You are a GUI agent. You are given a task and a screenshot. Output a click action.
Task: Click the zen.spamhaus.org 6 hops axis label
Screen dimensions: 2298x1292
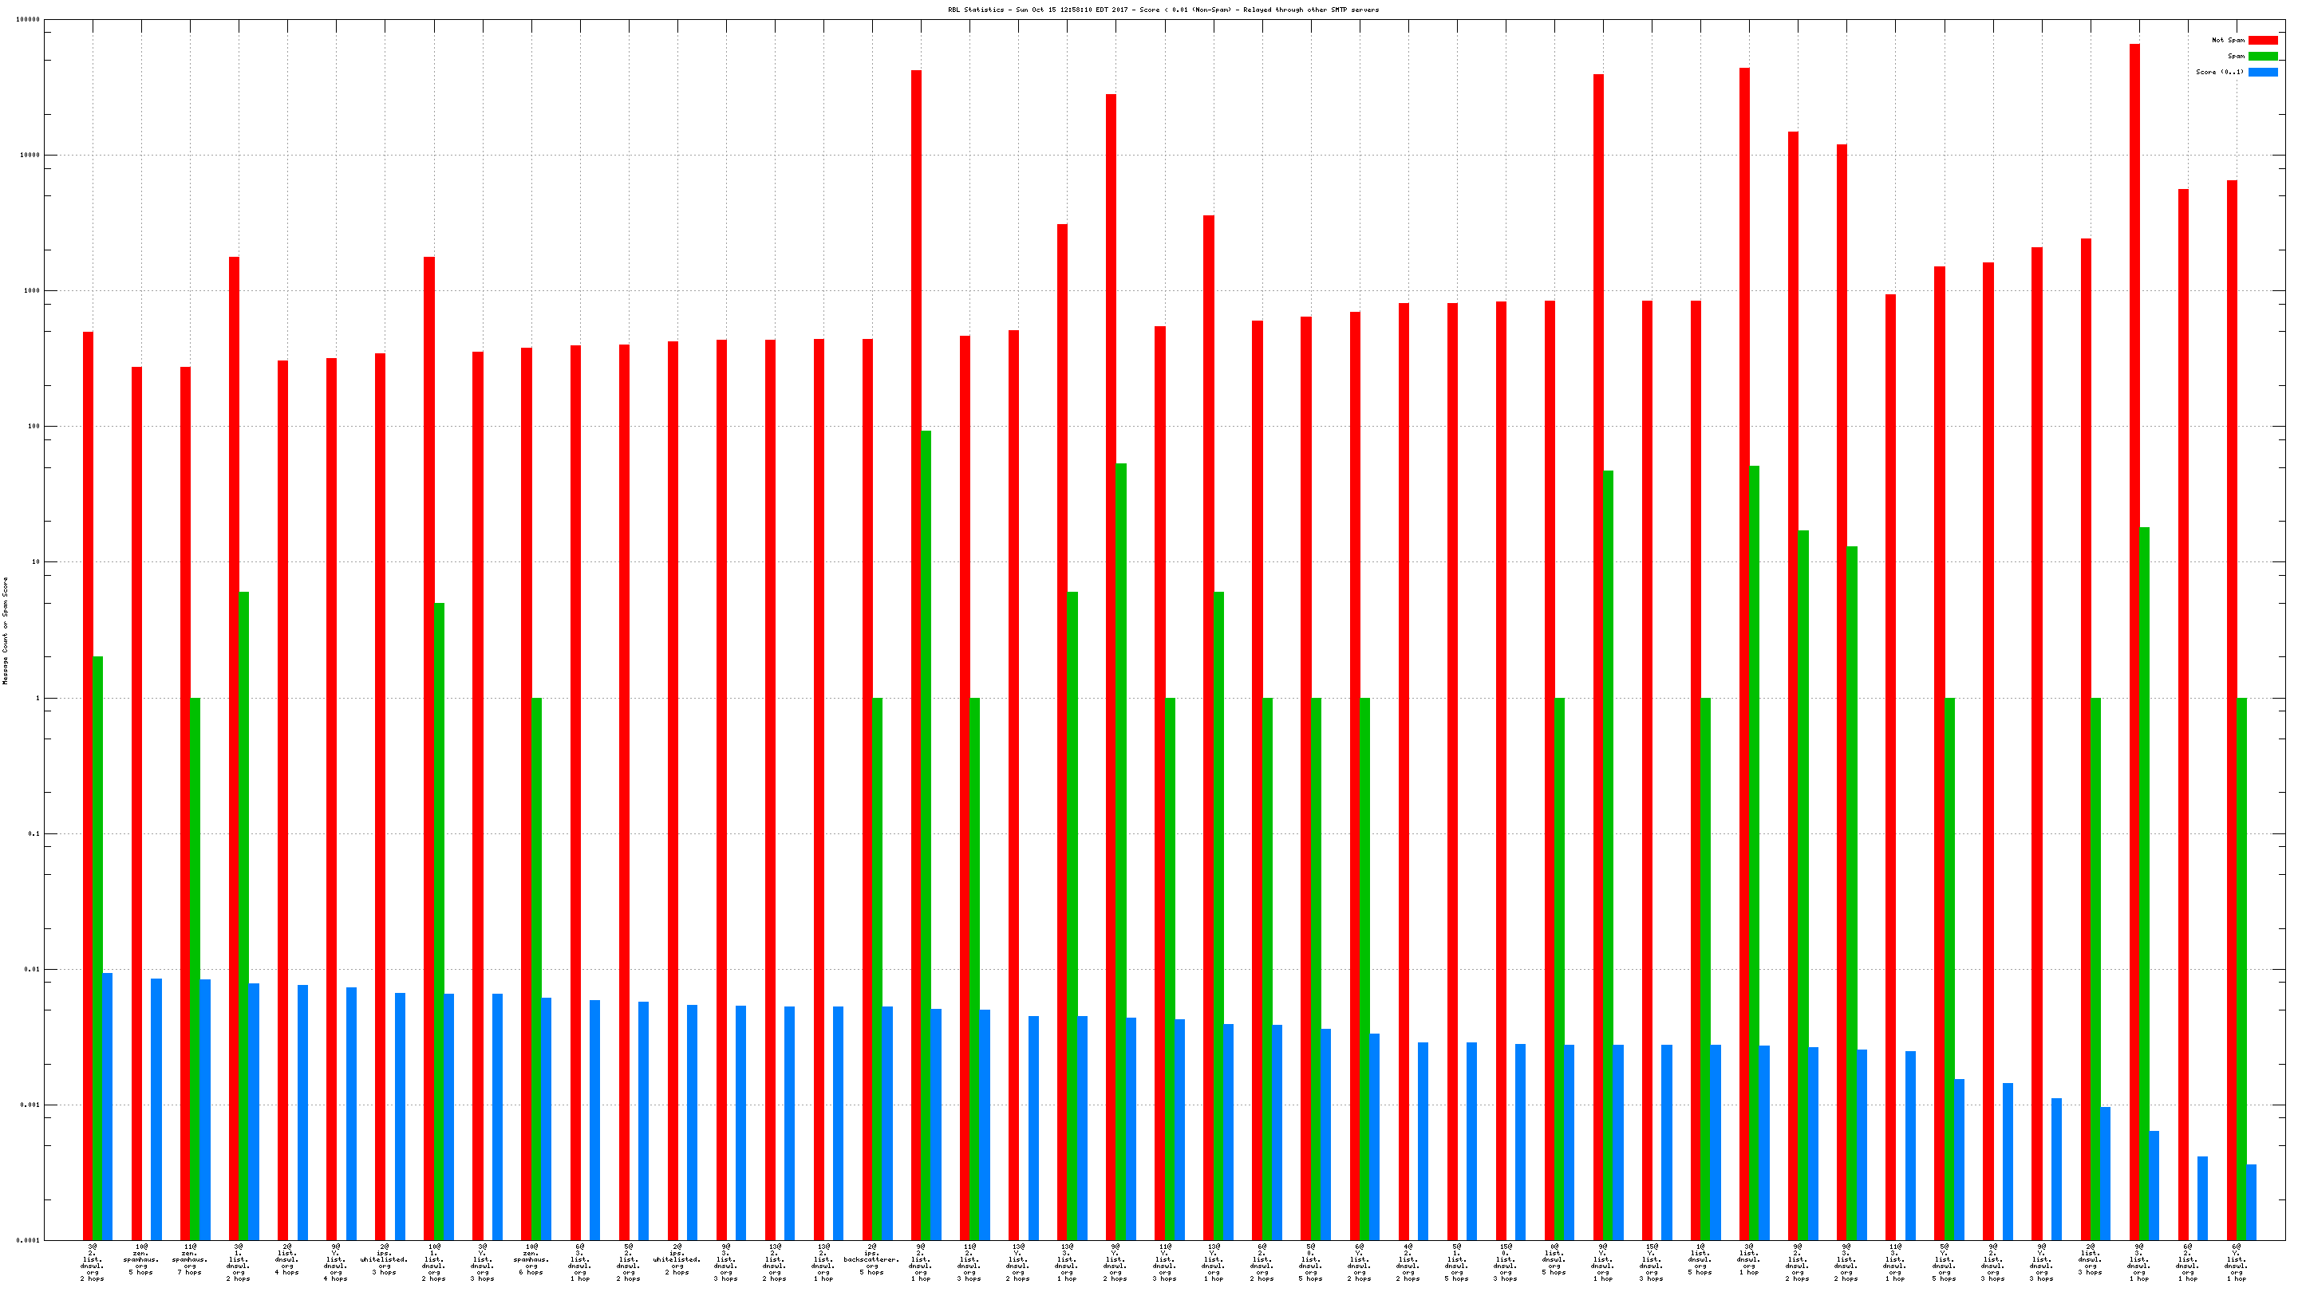point(531,1262)
